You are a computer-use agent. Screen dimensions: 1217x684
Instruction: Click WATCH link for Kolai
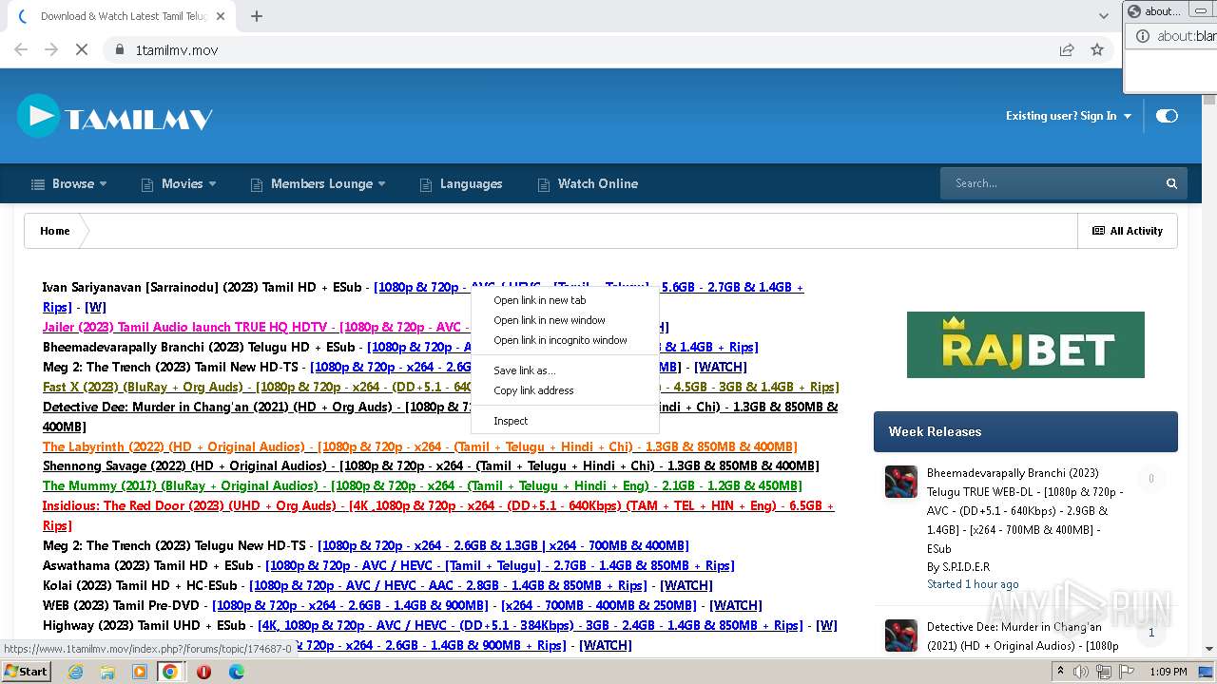(x=686, y=585)
